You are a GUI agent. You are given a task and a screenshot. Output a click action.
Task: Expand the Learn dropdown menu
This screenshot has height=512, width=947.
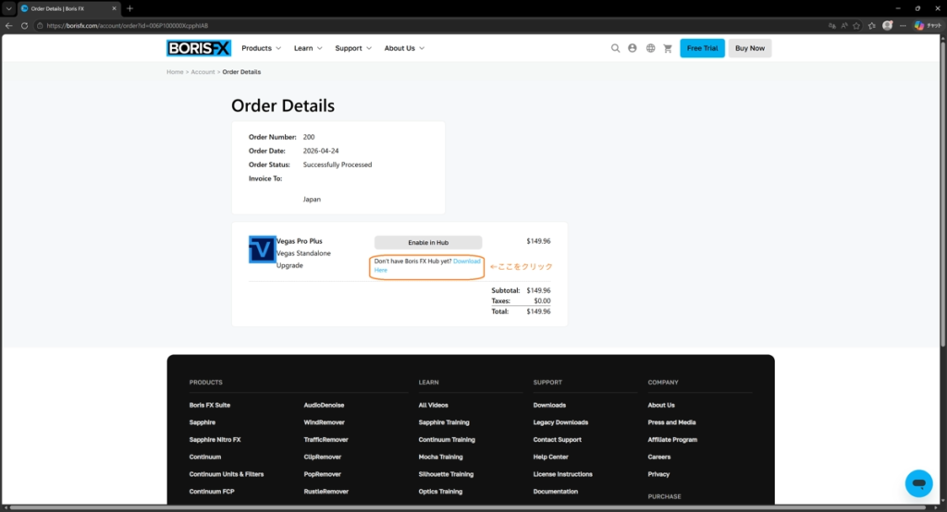tap(308, 48)
